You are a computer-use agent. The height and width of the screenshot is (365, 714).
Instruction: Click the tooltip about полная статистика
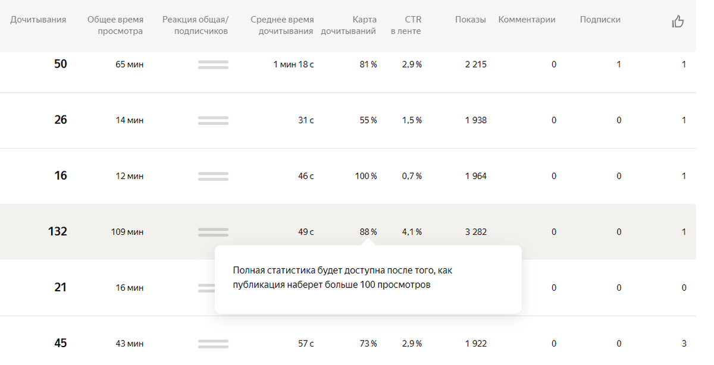point(368,279)
